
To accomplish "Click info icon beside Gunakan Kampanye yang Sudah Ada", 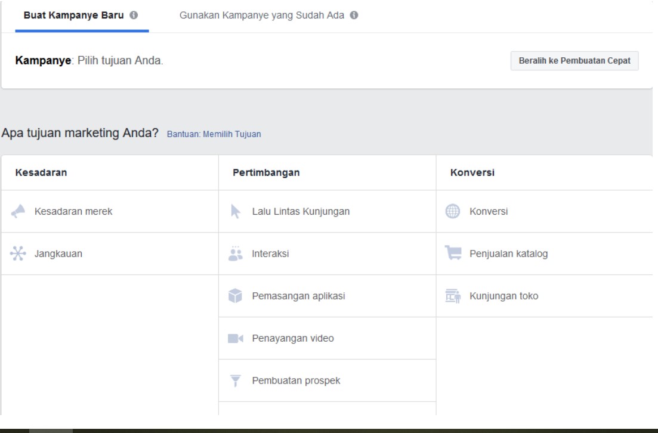I will [354, 15].
